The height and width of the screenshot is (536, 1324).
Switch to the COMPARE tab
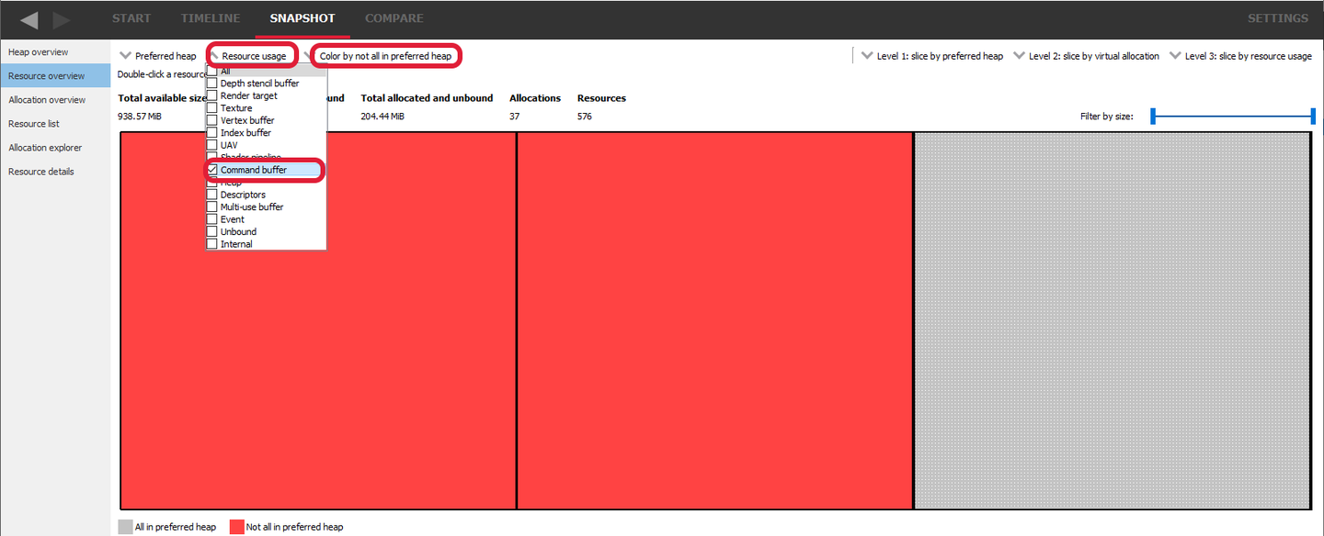[x=394, y=17]
